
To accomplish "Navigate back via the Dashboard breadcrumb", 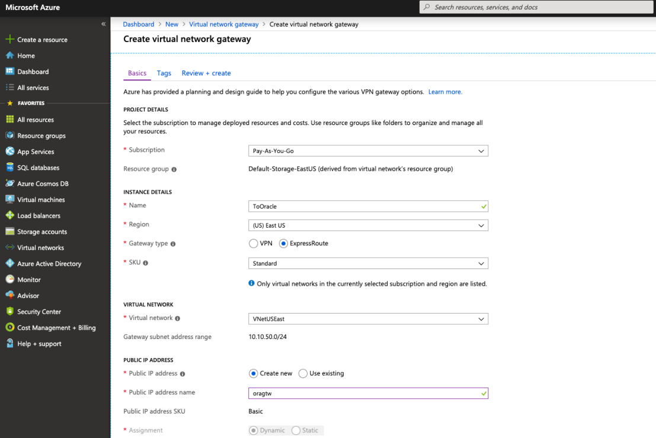I will point(138,24).
